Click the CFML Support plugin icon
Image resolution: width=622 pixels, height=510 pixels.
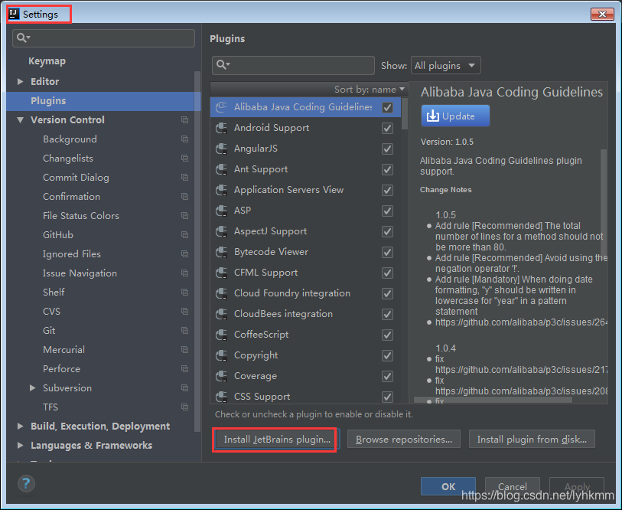point(221,273)
